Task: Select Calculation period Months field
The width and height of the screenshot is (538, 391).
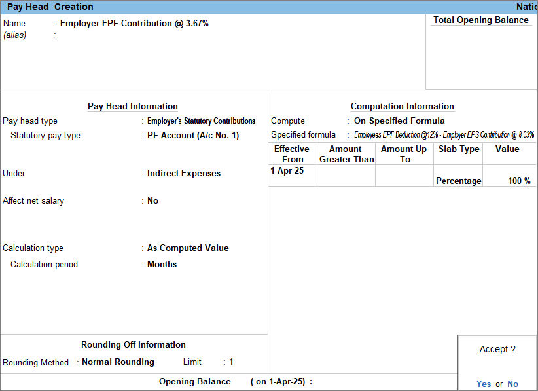Action: tap(162, 265)
